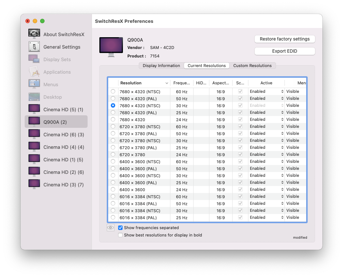Enable Show best resolutions for display in bold
Screen dimensions: 343x277
coord(120,235)
